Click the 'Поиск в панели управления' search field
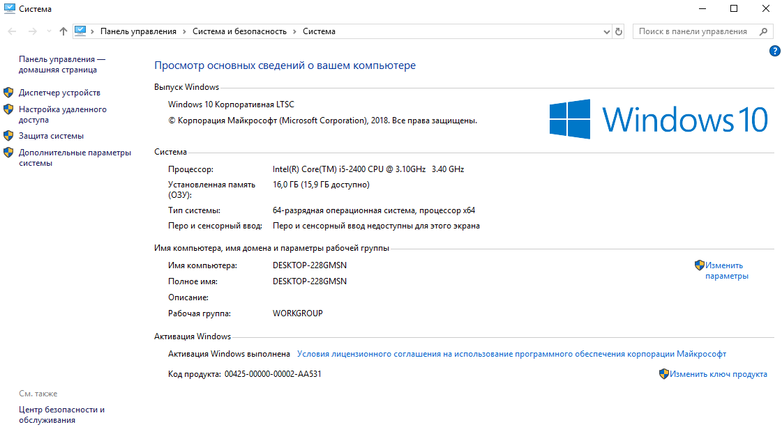The width and height of the screenshot is (782, 434). coord(693,31)
